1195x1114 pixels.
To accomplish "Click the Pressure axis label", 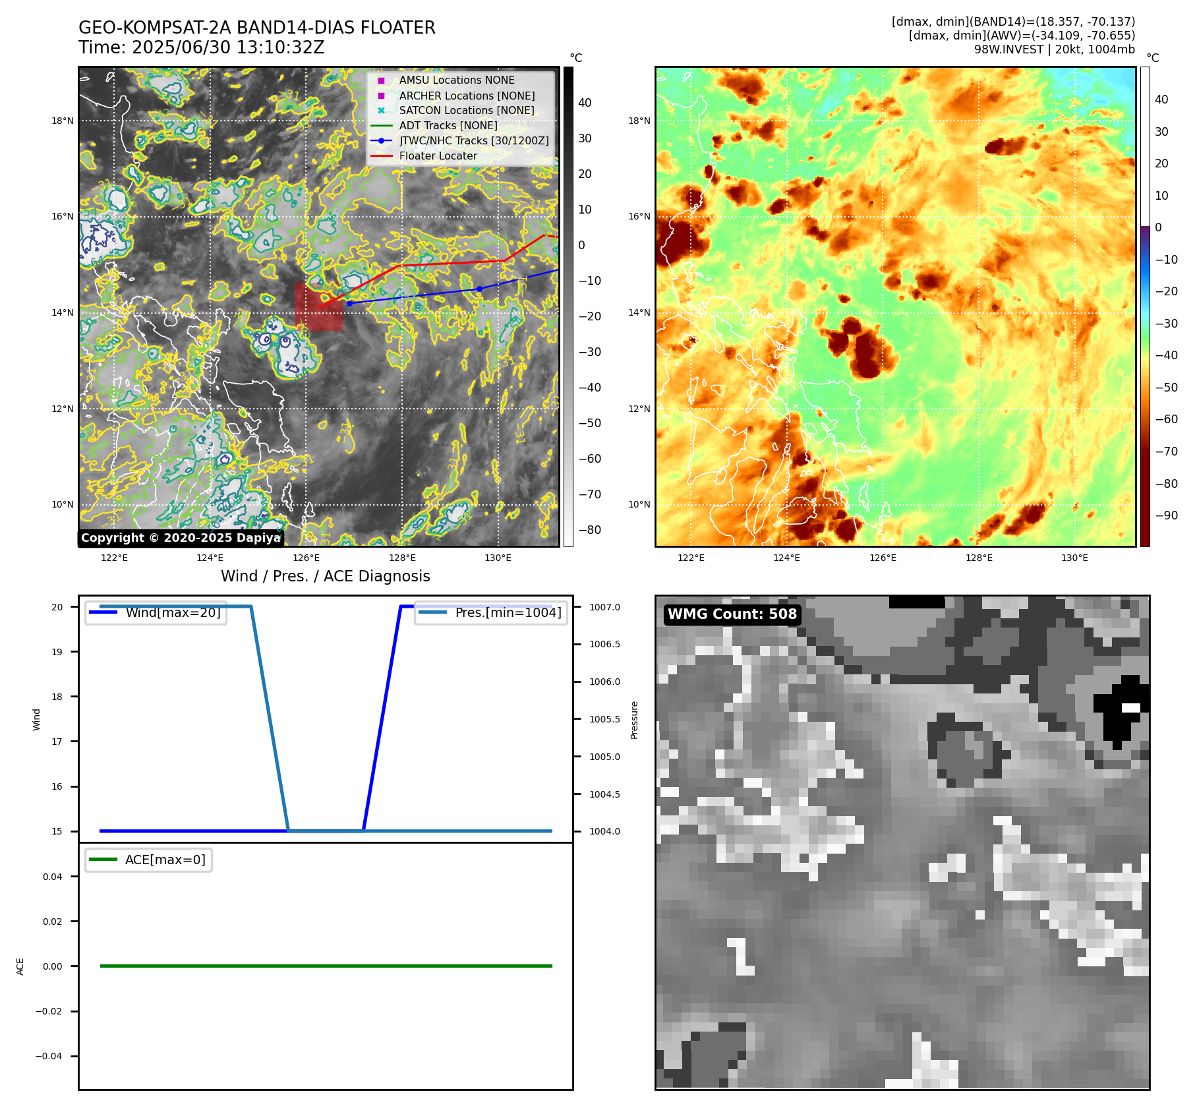I will coord(634,720).
